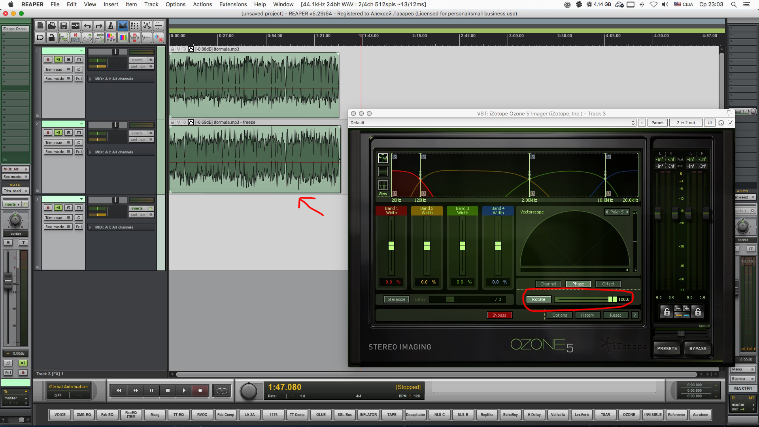This screenshot has height=427, width=759.
Task: Switch to the Phase tab
Action: pos(578,284)
